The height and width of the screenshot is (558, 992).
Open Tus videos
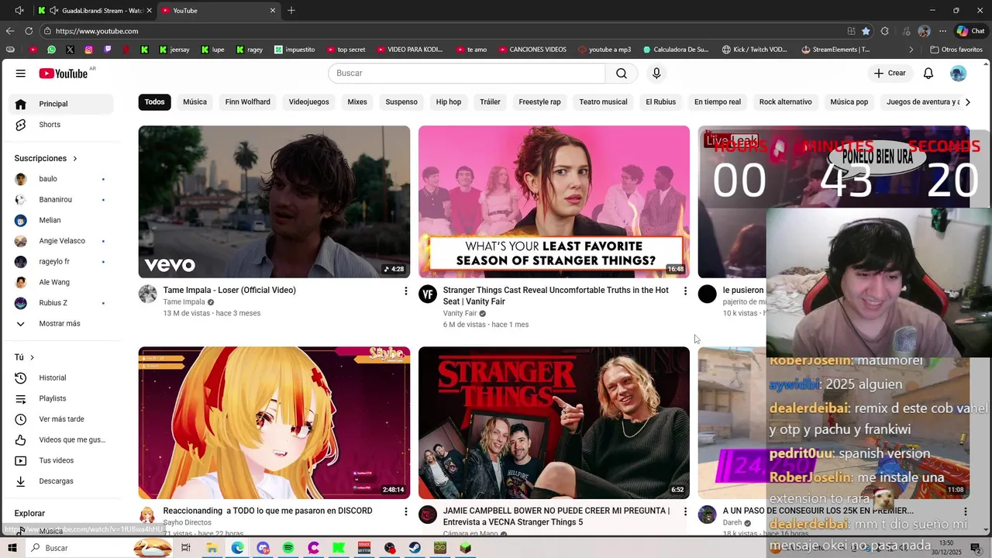tap(62, 460)
